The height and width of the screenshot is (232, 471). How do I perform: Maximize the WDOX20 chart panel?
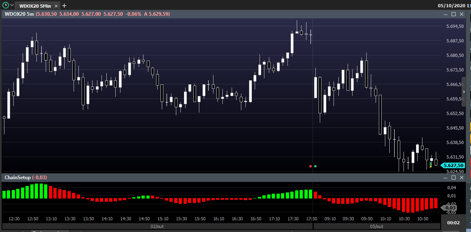[454, 14]
